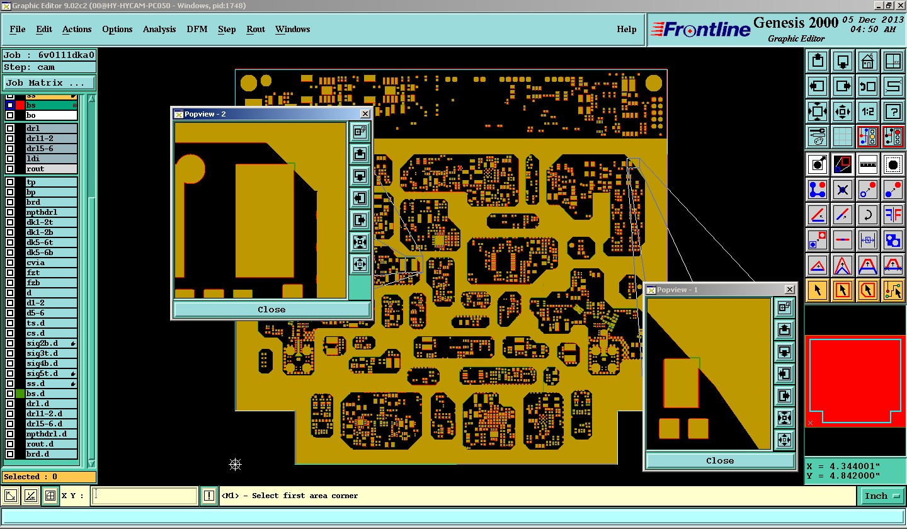Toggle display checkbox for layer brd

10,202
